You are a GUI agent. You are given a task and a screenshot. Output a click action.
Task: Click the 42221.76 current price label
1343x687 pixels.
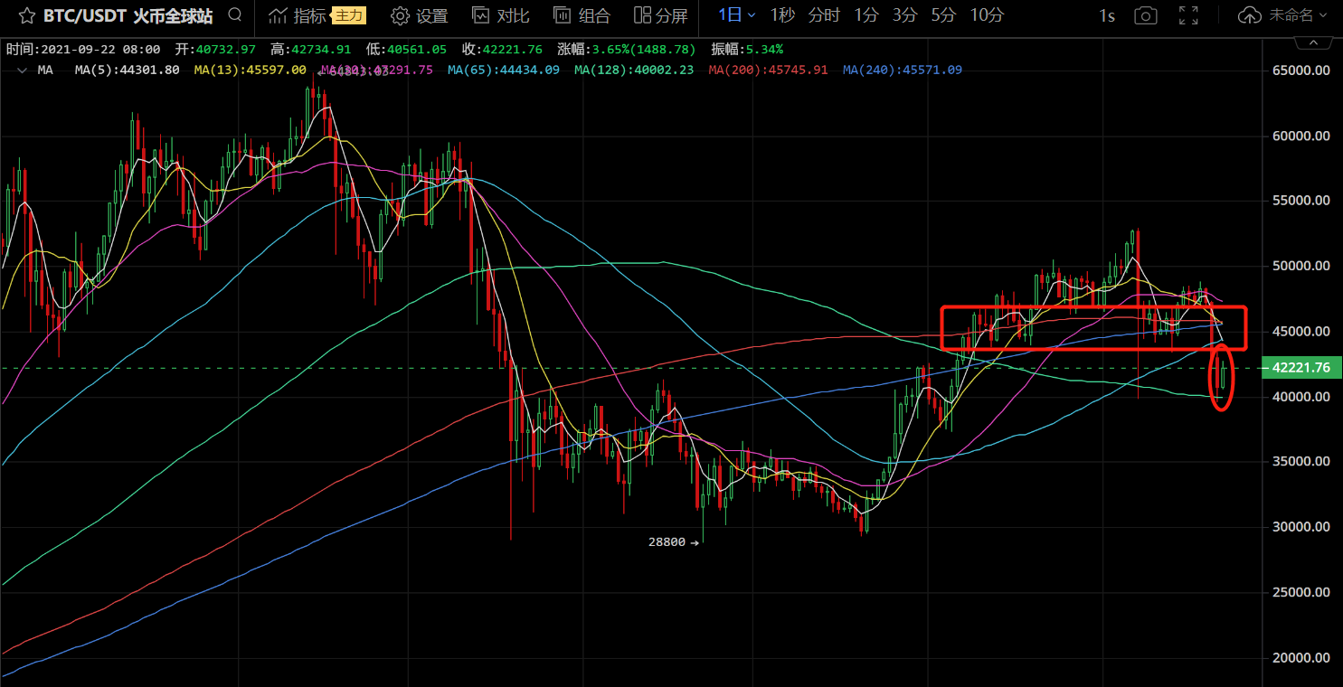pos(1300,368)
